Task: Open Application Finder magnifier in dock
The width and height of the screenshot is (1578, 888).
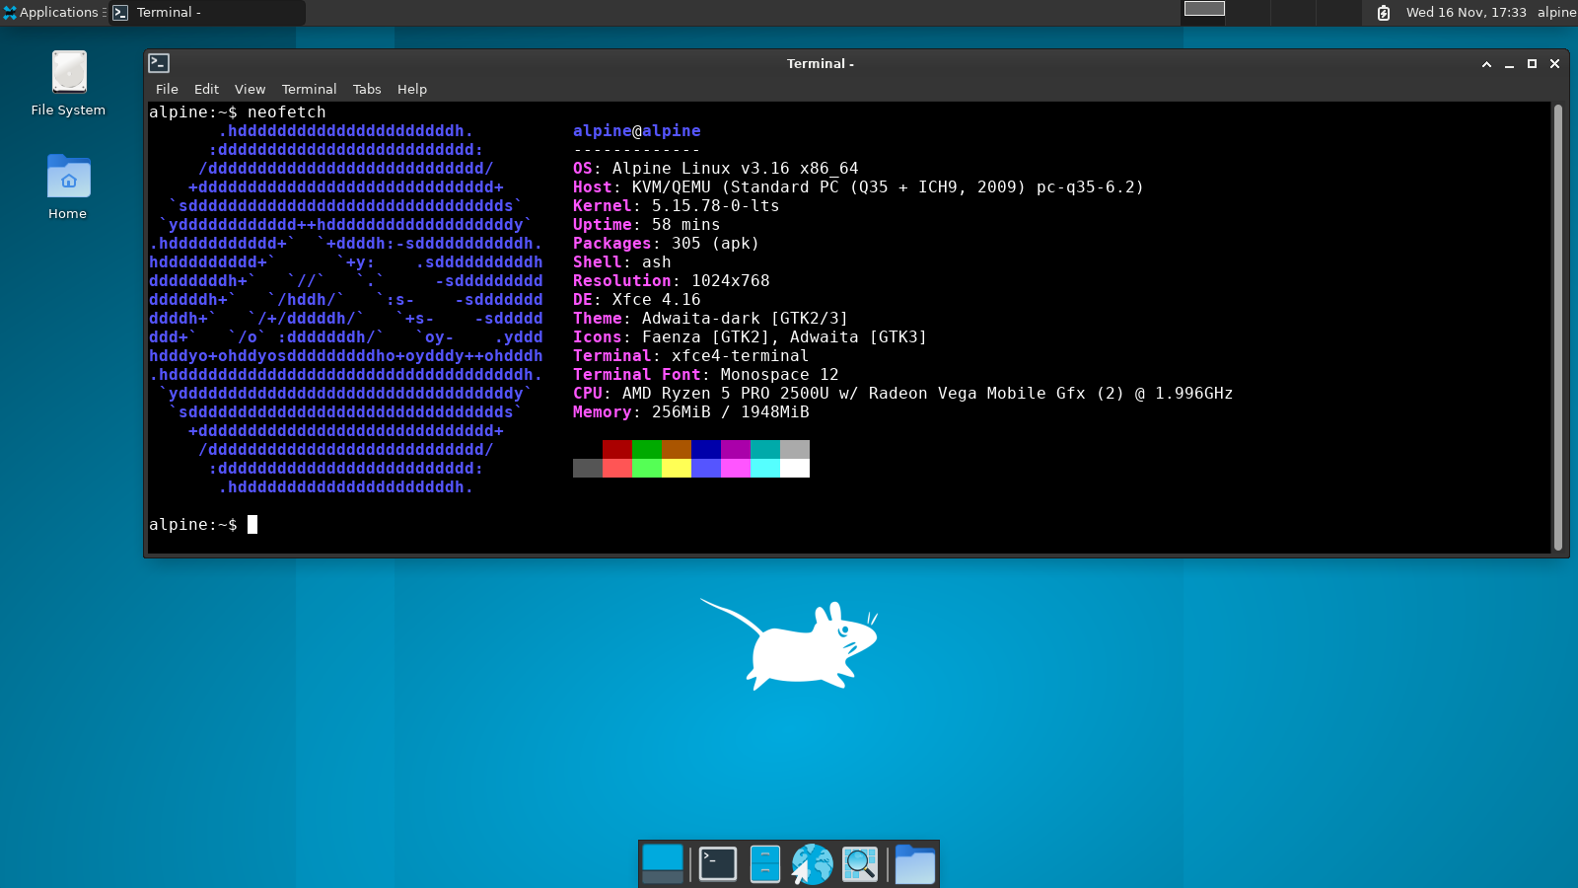Action: pos(860,863)
